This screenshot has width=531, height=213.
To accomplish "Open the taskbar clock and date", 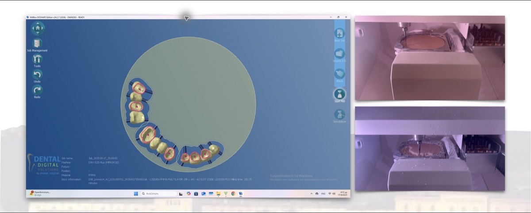I will 343,194.
